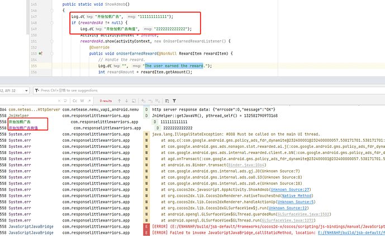
Task: Click the new line icon in search field
Action: pyautogui.click(x=65, y=101)
